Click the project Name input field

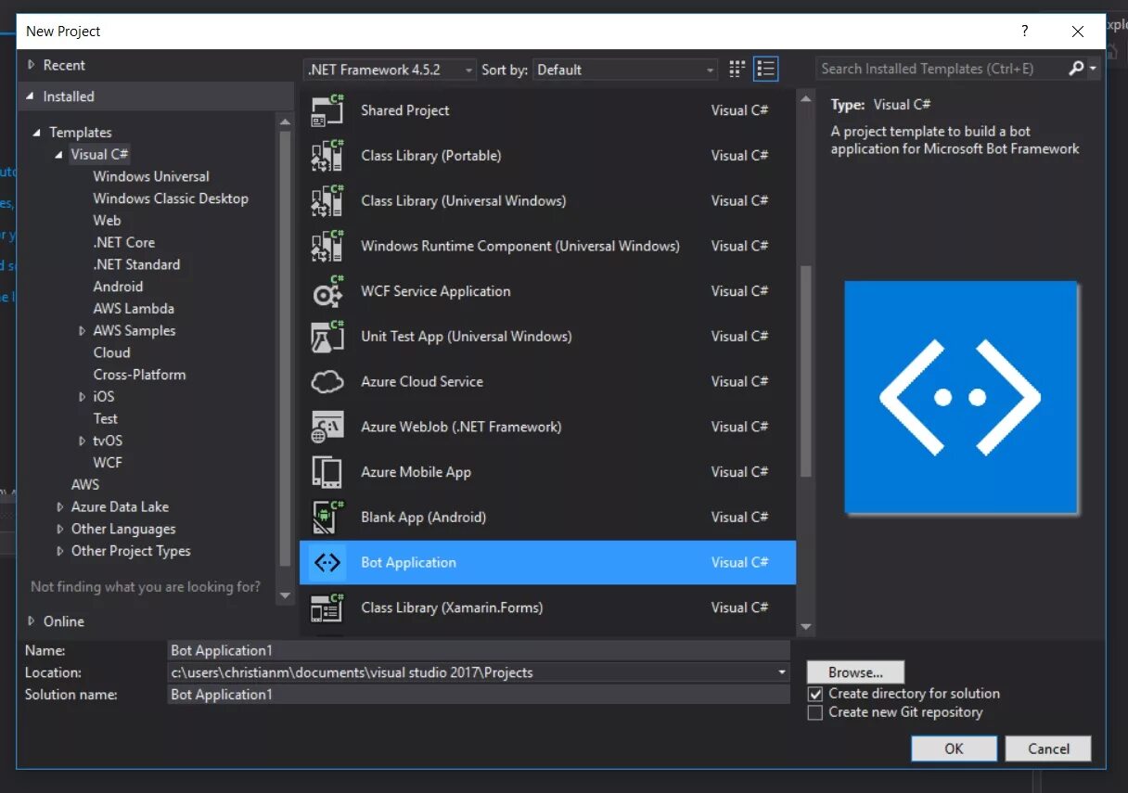(479, 650)
